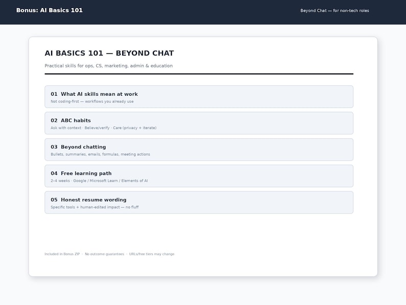The height and width of the screenshot is (305, 406).
Task: Select the '05 Honest resume wording' heading
Action: (x=88, y=200)
